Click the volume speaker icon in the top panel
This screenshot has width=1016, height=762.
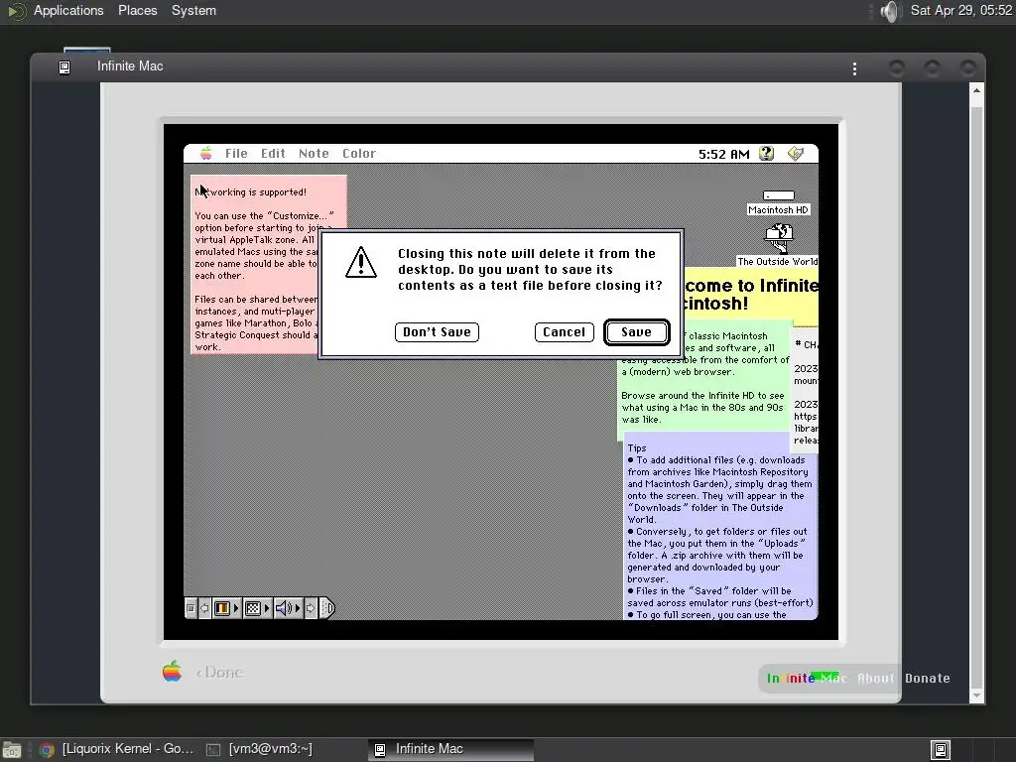891,11
